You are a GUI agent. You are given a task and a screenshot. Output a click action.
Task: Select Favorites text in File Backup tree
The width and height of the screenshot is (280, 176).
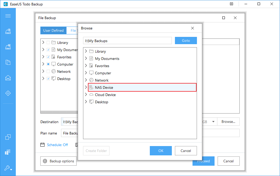64,57
